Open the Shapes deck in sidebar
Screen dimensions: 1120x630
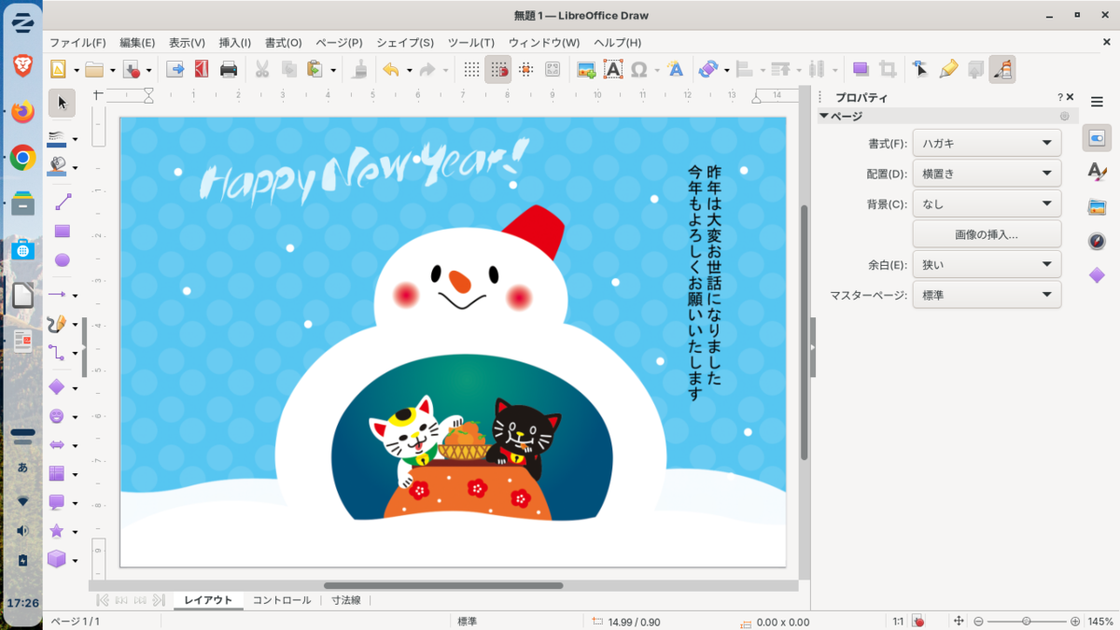[1097, 275]
